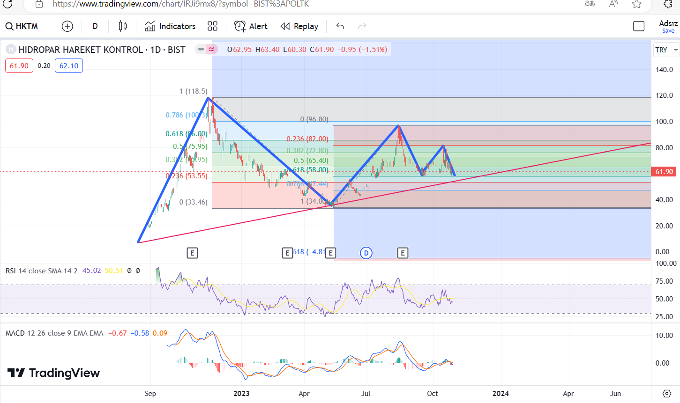The image size is (680, 403).
Task: Open the Indicators dialog
Action: pyautogui.click(x=170, y=26)
